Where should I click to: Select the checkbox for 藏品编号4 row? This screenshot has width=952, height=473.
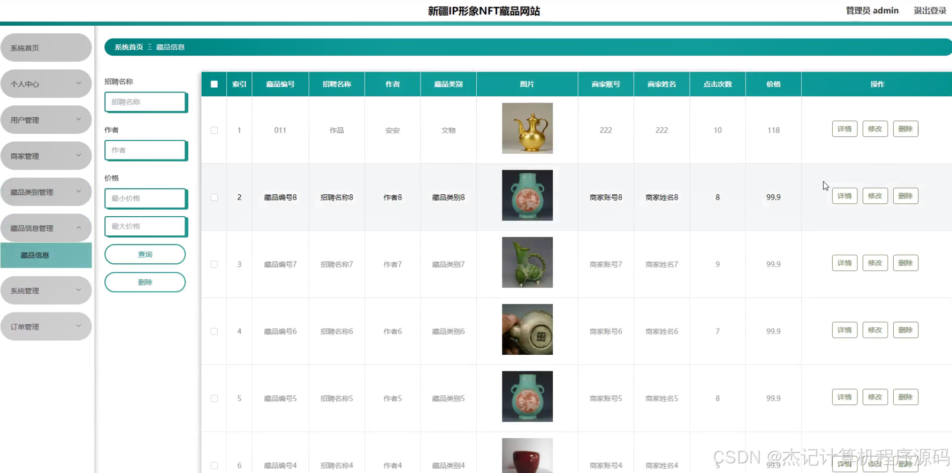click(214, 466)
